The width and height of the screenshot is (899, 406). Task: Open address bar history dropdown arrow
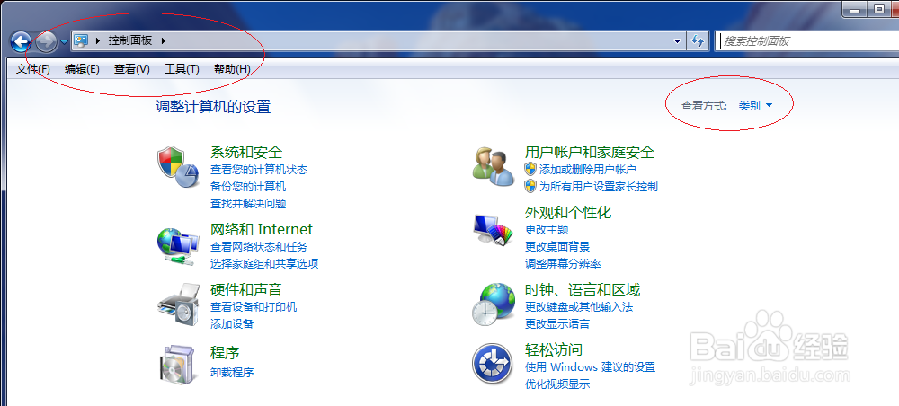coord(678,41)
